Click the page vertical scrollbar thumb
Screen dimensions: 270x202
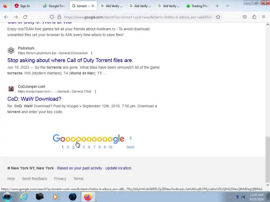coord(268,159)
